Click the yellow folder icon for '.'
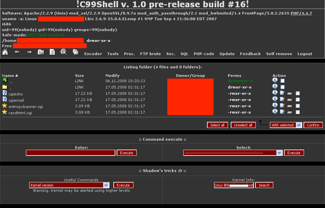 [5, 87]
